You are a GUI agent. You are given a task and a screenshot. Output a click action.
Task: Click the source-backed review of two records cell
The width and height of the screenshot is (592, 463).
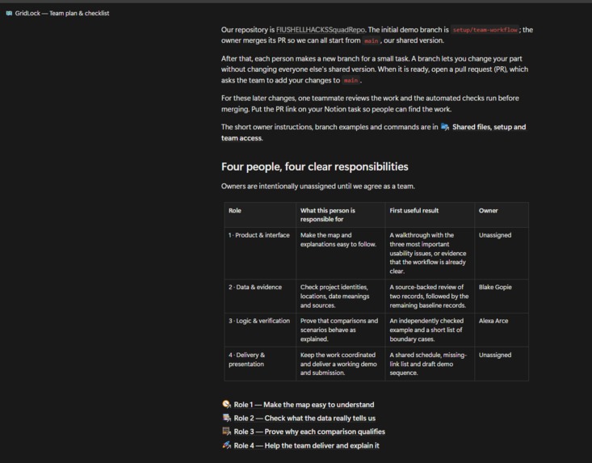click(x=430, y=296)
